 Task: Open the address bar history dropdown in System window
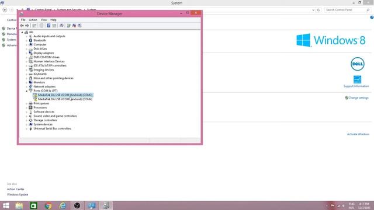(313, 10)
